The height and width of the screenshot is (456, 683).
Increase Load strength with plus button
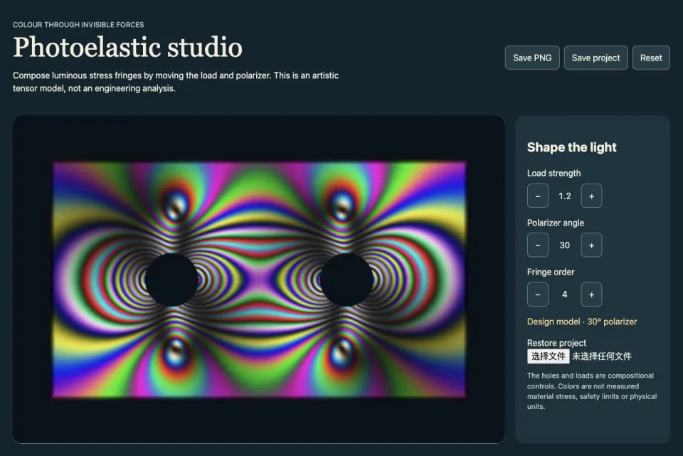[591, 196]
